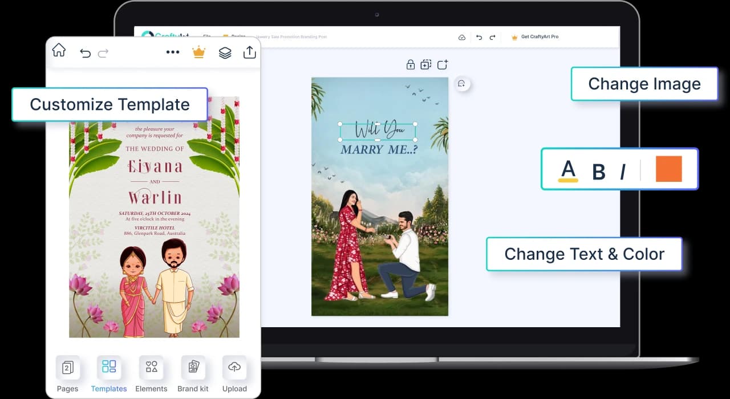Open the Elements tab
This screenshot has width=730, height=399.
(151, 374)
